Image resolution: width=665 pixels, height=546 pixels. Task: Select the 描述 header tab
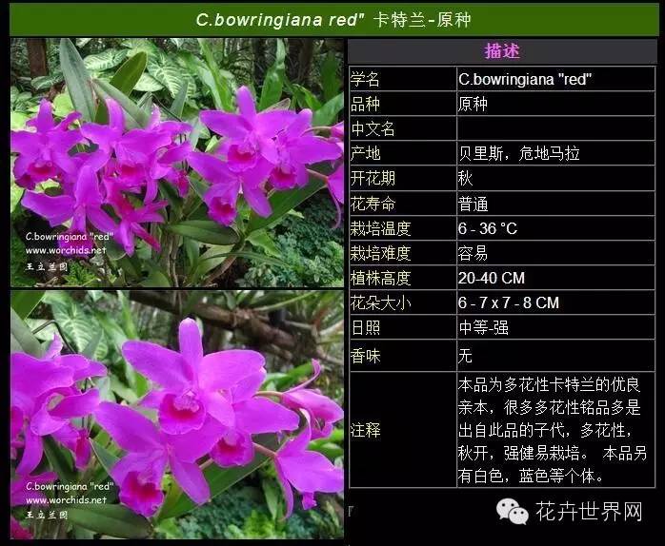pos(502,51)
